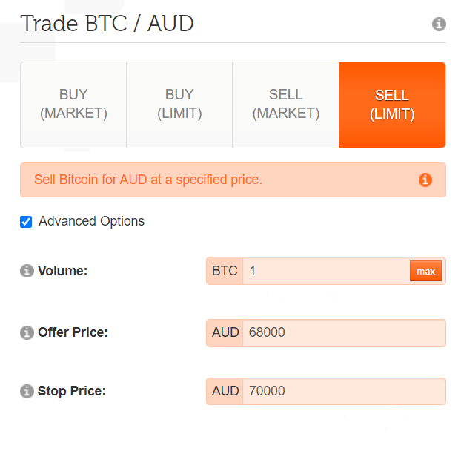This screenshot has width=461, height=460.
Task: Click into the Volume input field
Action: tap(326, 271)
